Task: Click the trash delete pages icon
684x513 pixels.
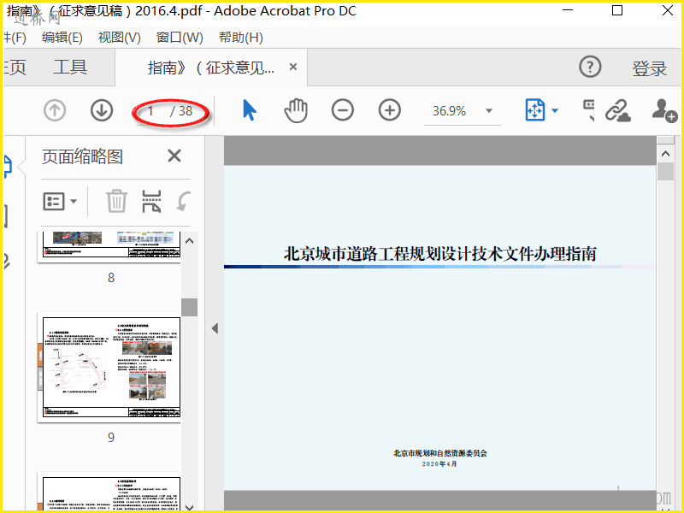Action: (x=116, y=201)
